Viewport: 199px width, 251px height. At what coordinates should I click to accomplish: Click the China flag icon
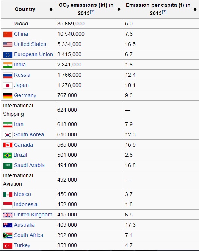pos(8,34)
